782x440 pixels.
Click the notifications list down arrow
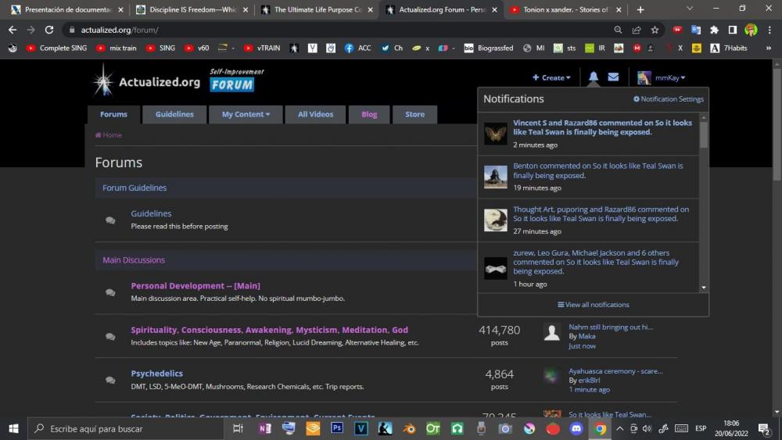[704, 288]
